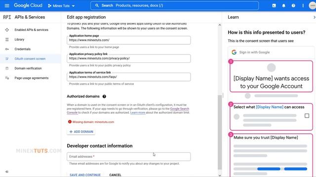Screen dimensions: 316x177
Task: Open Domain verification page
Action: click(28, 68)
